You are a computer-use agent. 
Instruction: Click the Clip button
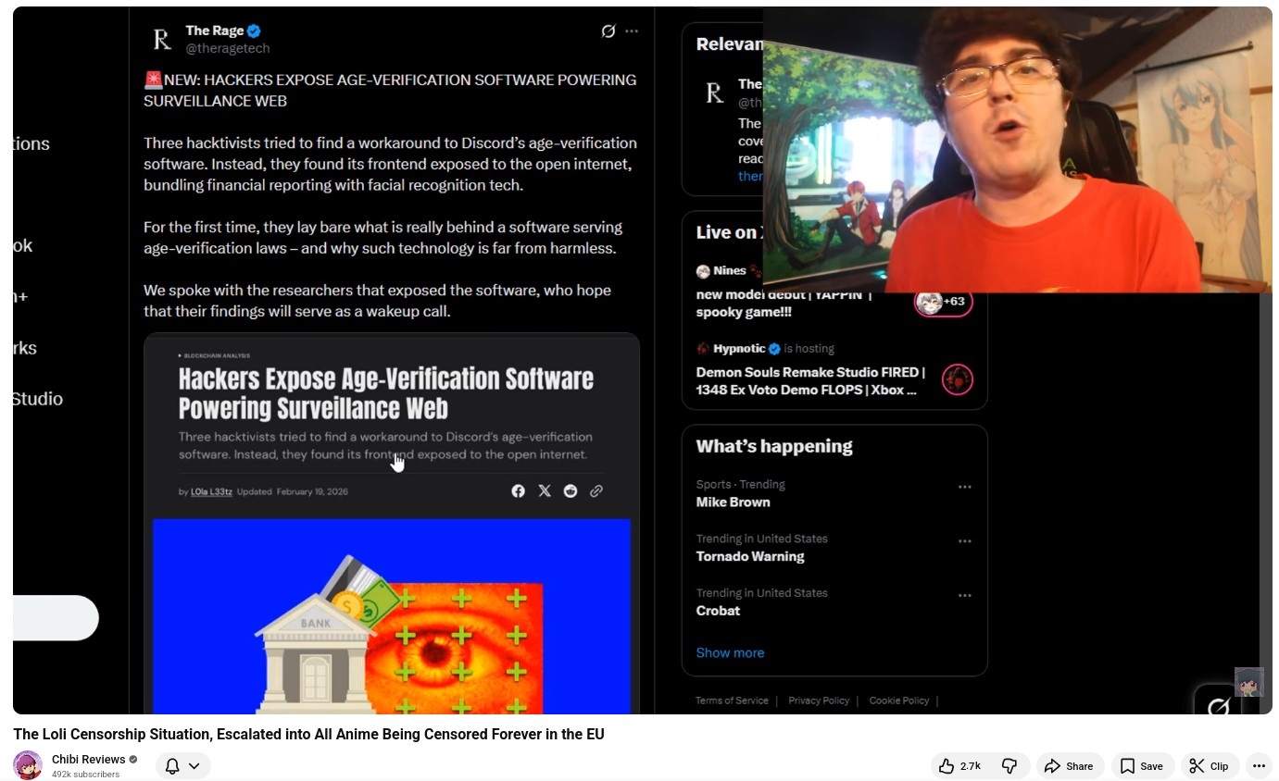click(x=1209, y=766)
